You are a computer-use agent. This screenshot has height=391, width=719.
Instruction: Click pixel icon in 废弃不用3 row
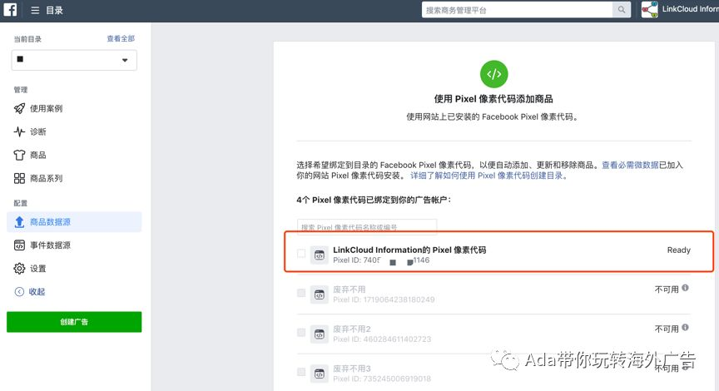tap(320, 374)
